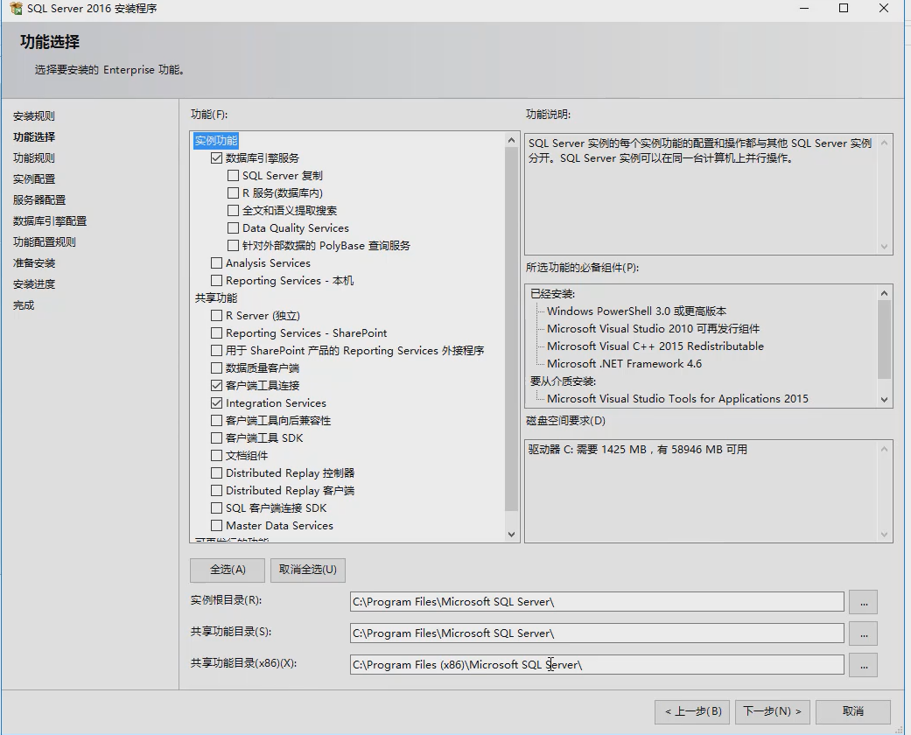Browse for 共享功能目录(x86) with ... button
Viewport: 911px width, 735px height.
tap(864, 665)
